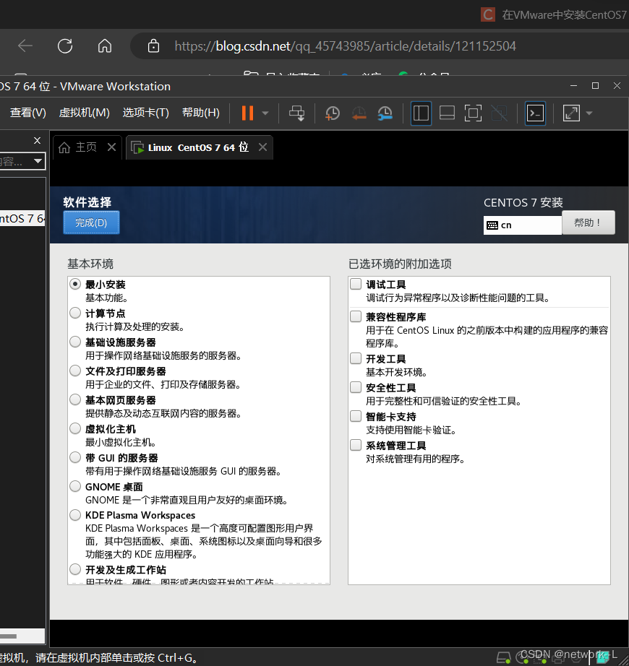The width and height of the screenshot is (629, 666).
Task: Open the 帮助(H) menu
Action: [x=200, y=113]
